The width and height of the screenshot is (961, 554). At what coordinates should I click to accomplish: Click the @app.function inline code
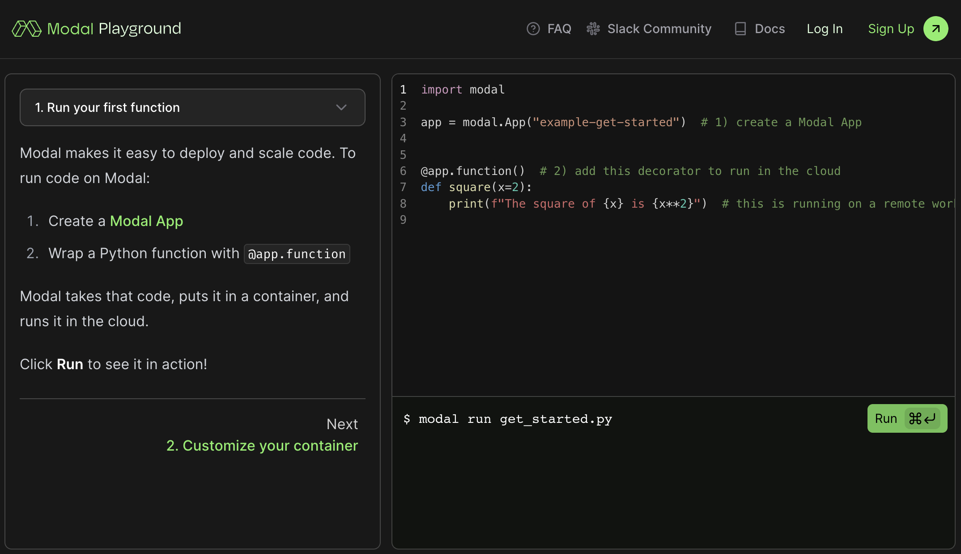click(x=297, y=254)
